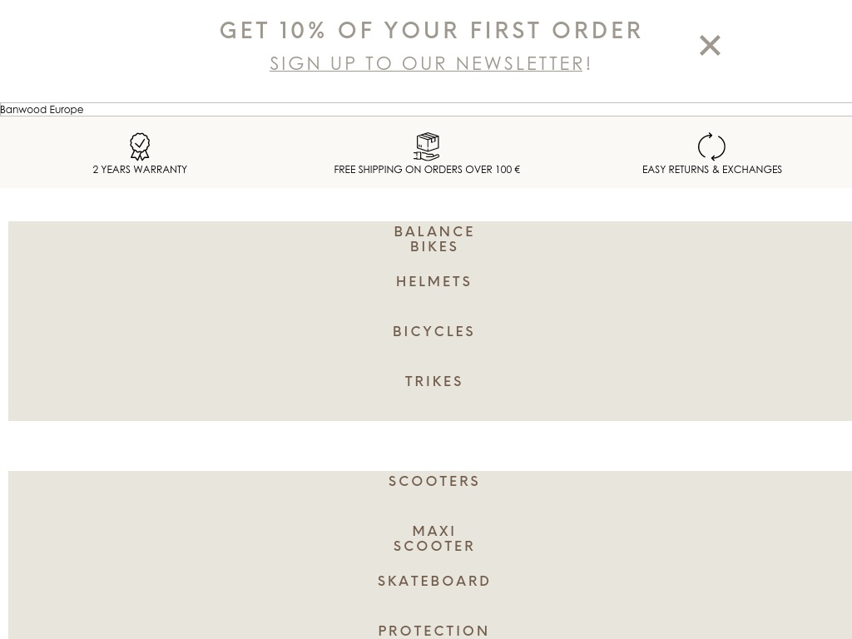852x639 pixels.
Task: Click Free Shipping on Orders text
Action: (427, 169)
